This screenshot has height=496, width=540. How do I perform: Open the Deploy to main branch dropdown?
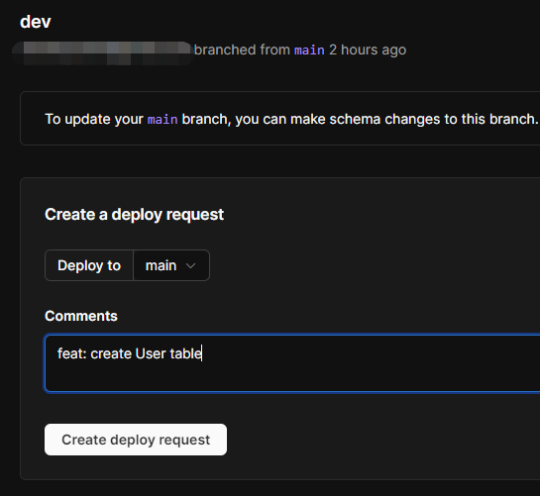pyautogui.click(x=171, y=265)
